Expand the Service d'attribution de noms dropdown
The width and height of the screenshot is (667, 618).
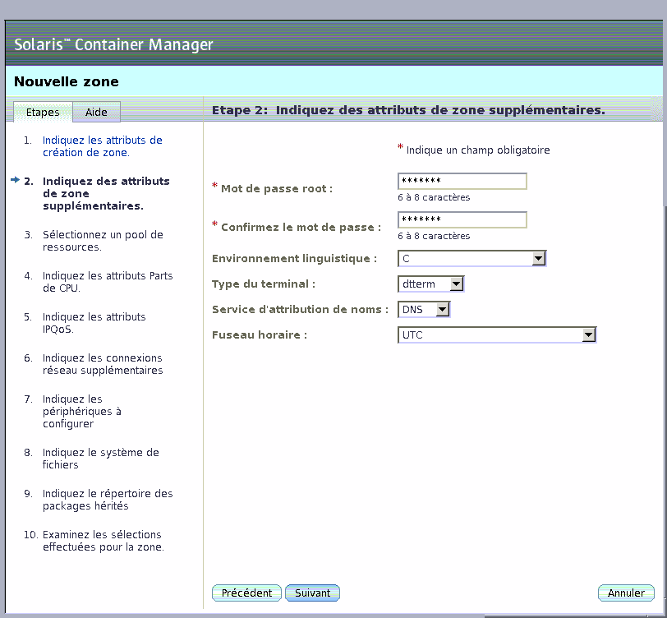click(424, 310)
